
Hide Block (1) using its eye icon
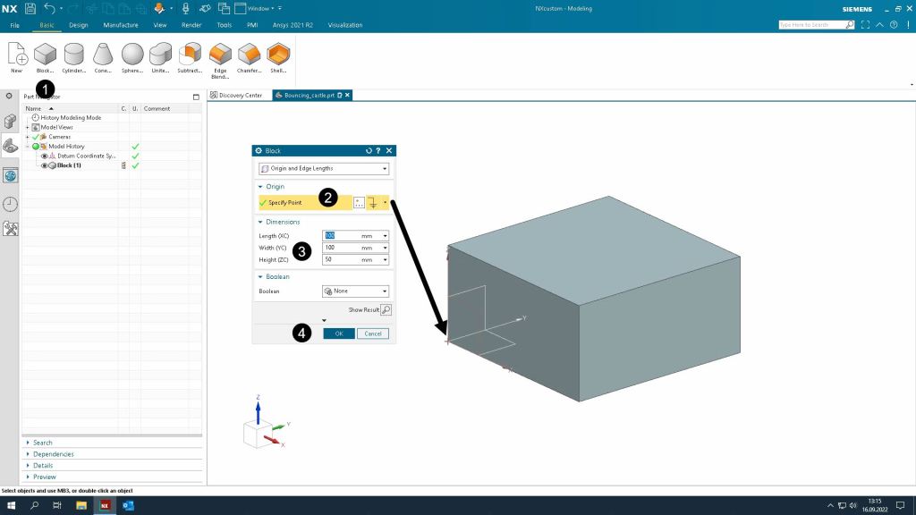[x=44, y=165]
